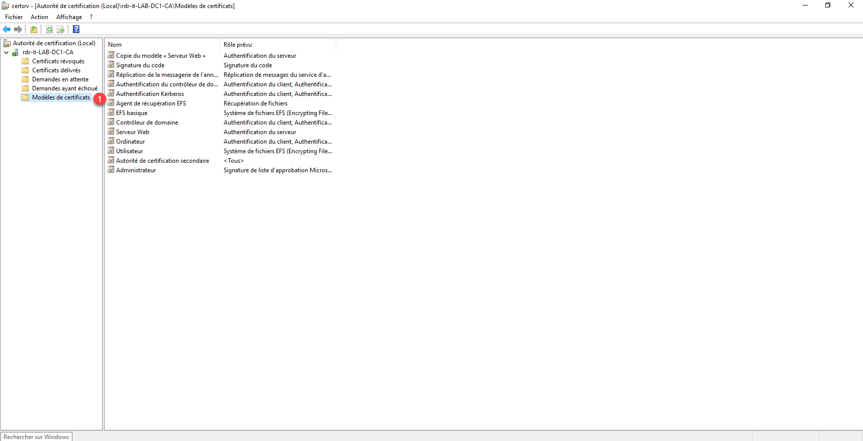Select the Authentification Kerberos template
Screen dimensions: 863x441
point(150,94)
